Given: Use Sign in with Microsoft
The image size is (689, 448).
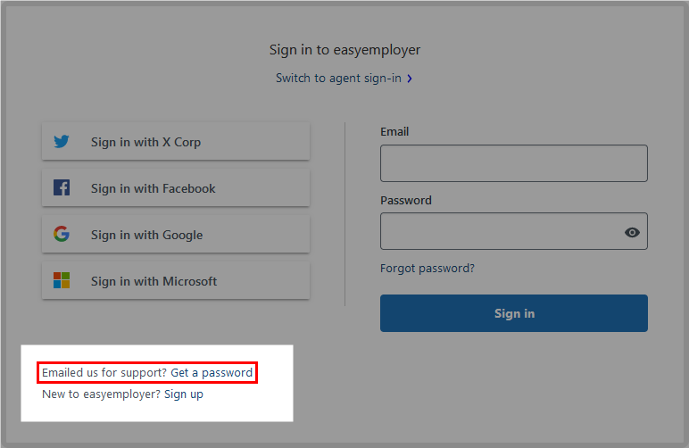Looking at the screenshot, I should pos(176,280).
